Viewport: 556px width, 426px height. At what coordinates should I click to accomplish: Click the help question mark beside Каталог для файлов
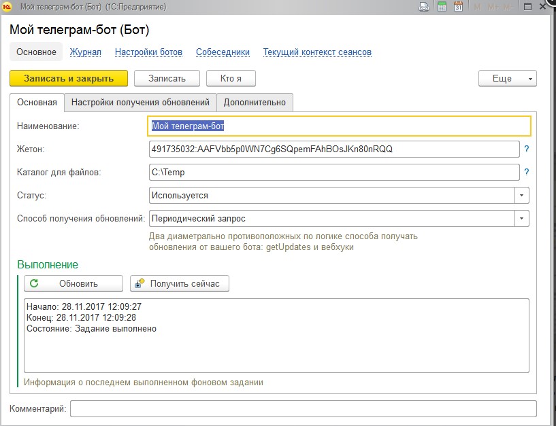point(526,173)
